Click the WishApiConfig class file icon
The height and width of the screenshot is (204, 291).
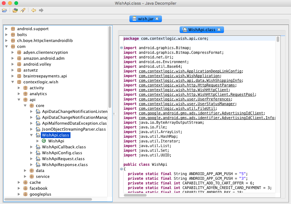click(x=38, y=153)
